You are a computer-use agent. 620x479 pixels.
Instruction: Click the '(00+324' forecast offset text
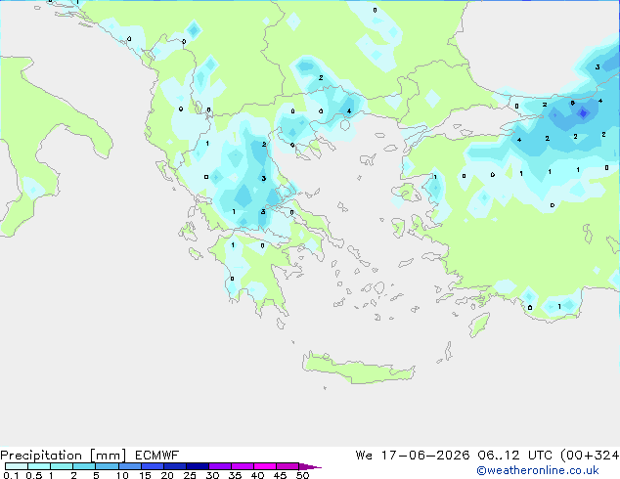[591, 456]
